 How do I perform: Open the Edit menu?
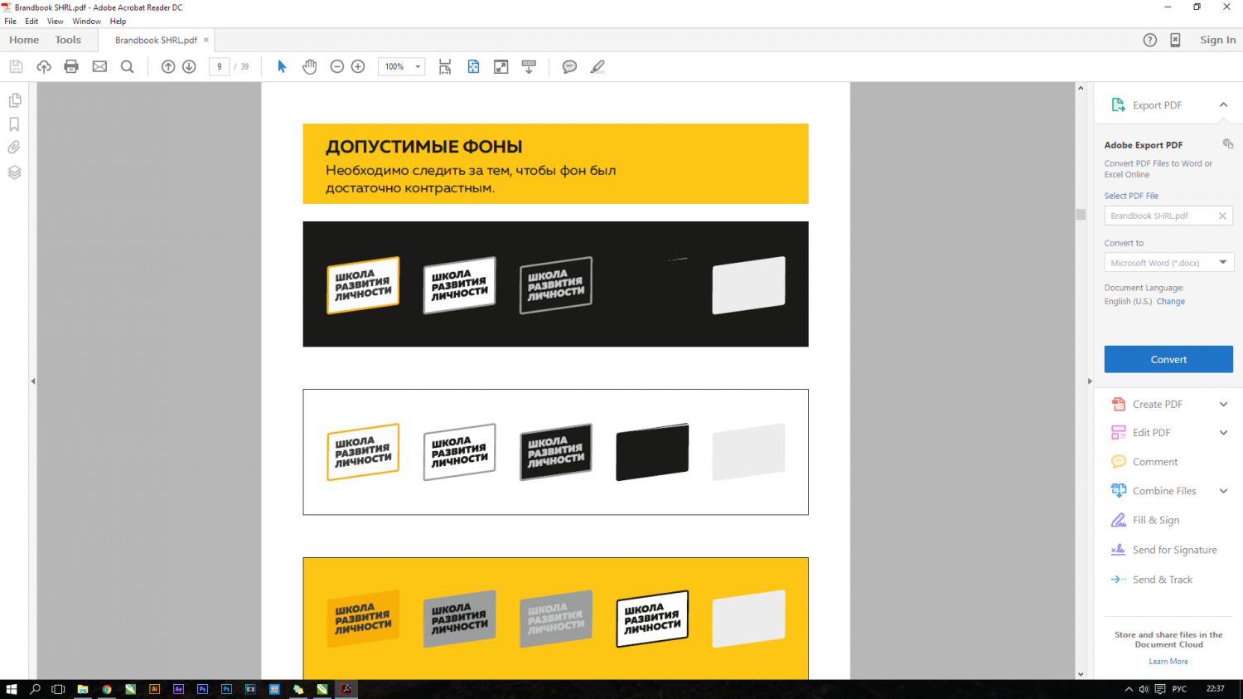coord(31,22)
